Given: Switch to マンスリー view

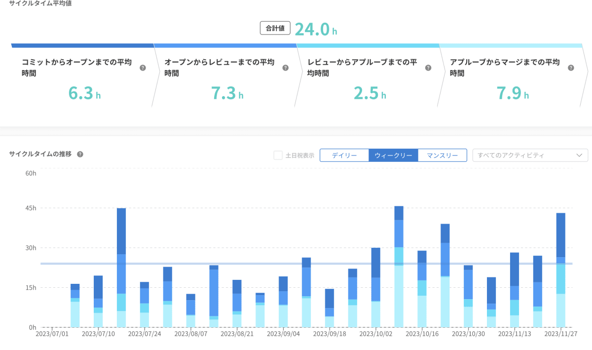Looking at the screenshot, I should tap(442, 155).
